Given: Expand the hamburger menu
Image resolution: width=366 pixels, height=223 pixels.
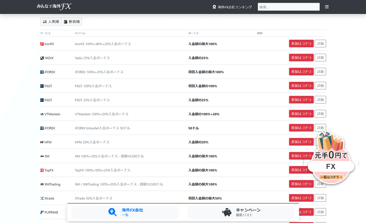Looking at the screenshot, I should (327, 6).
